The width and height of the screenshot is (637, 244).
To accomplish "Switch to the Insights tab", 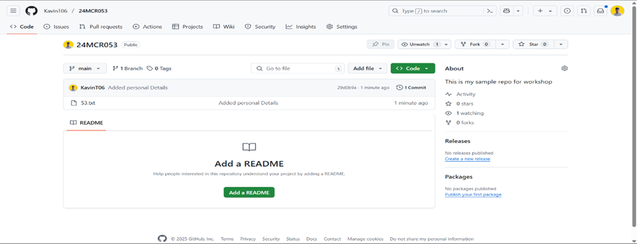I will coord(301,27).
